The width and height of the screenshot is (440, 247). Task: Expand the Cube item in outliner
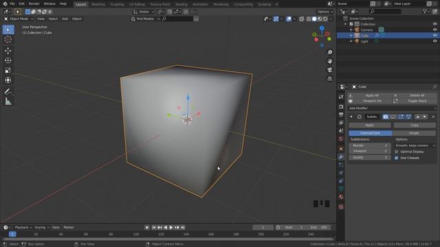pyautogui.click(x=351, y=36)
